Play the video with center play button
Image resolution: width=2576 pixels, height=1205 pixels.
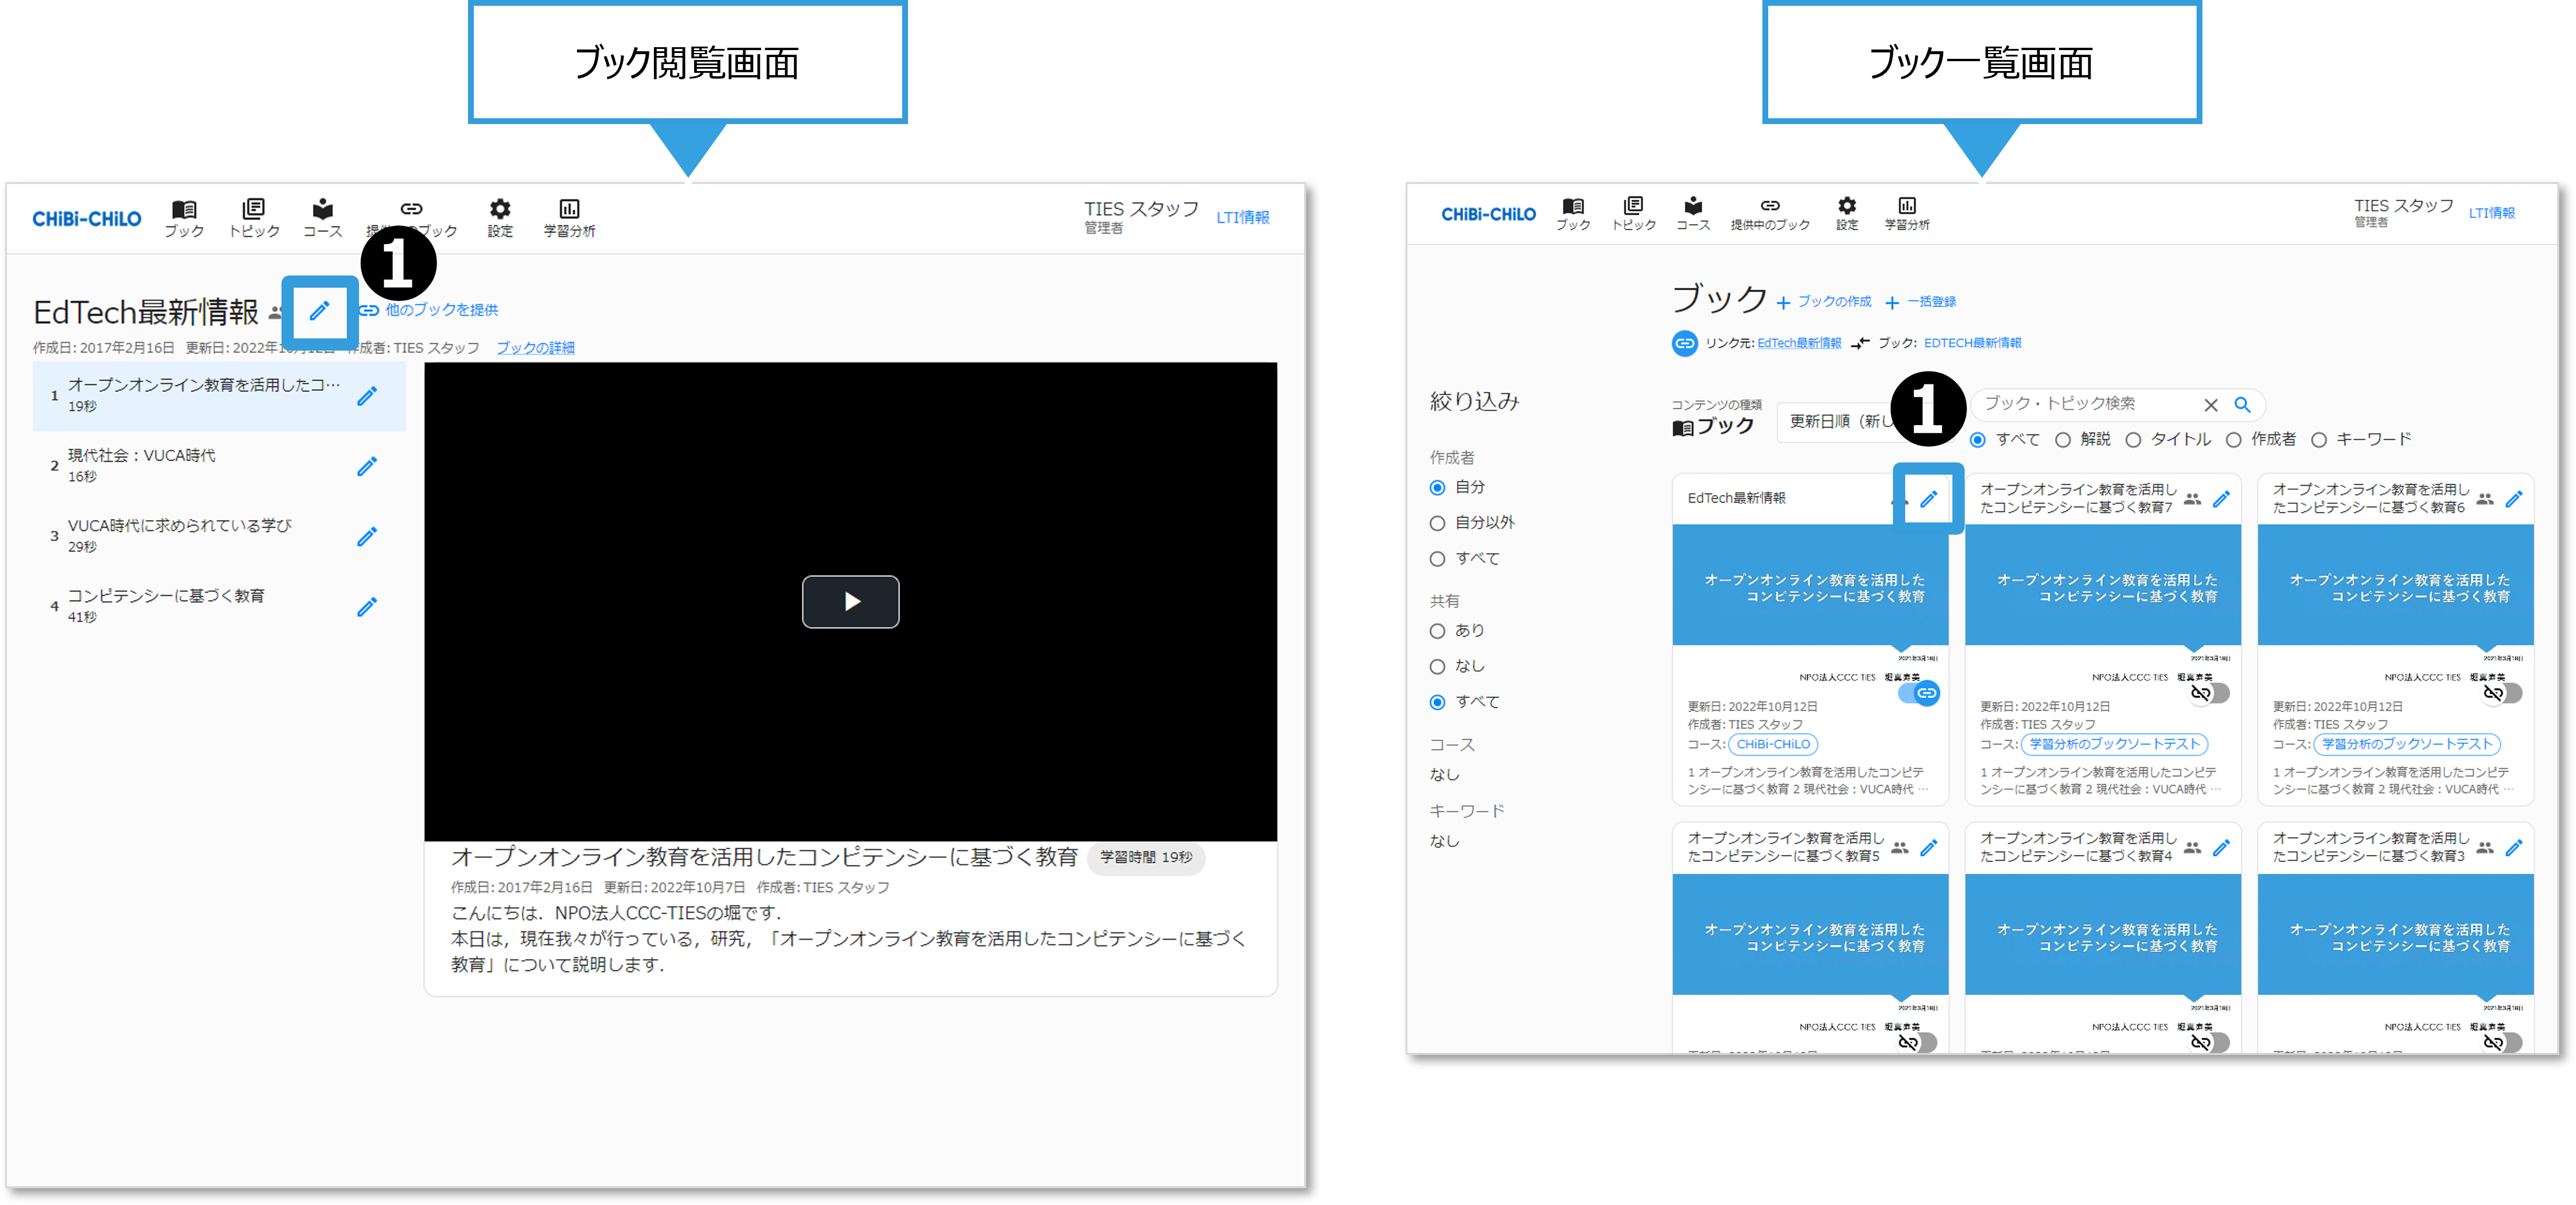tap(850, 602)
